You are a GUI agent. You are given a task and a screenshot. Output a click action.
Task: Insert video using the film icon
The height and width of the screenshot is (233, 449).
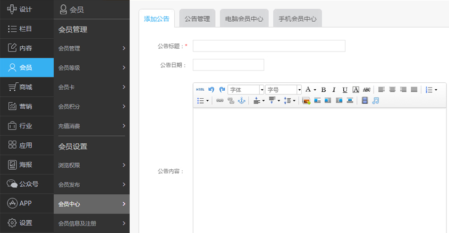coord(365,100)
